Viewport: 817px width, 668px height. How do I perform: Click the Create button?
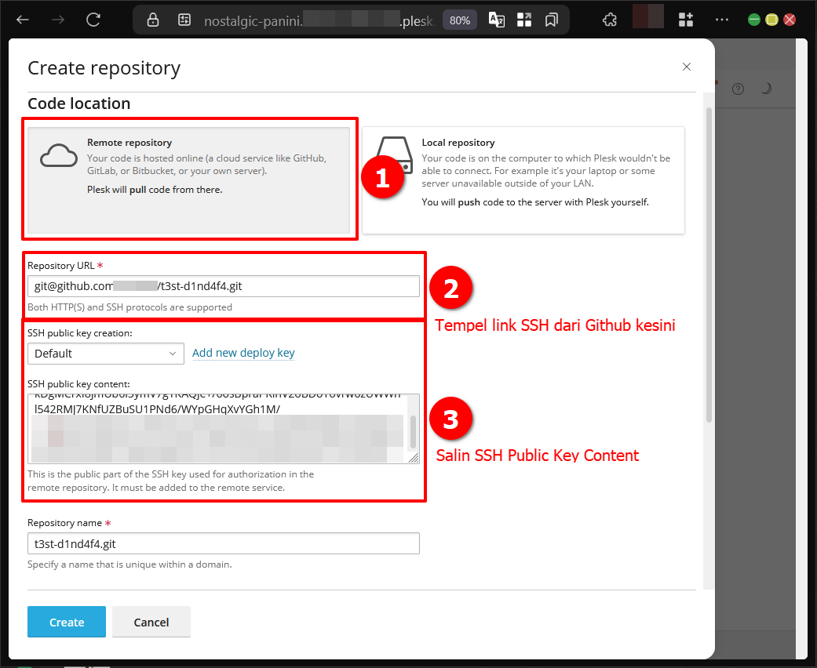(x=67, y=622)
